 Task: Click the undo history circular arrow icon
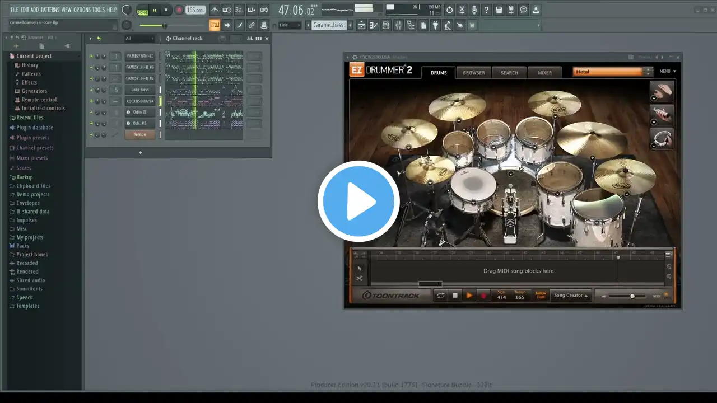click(449, 10)
